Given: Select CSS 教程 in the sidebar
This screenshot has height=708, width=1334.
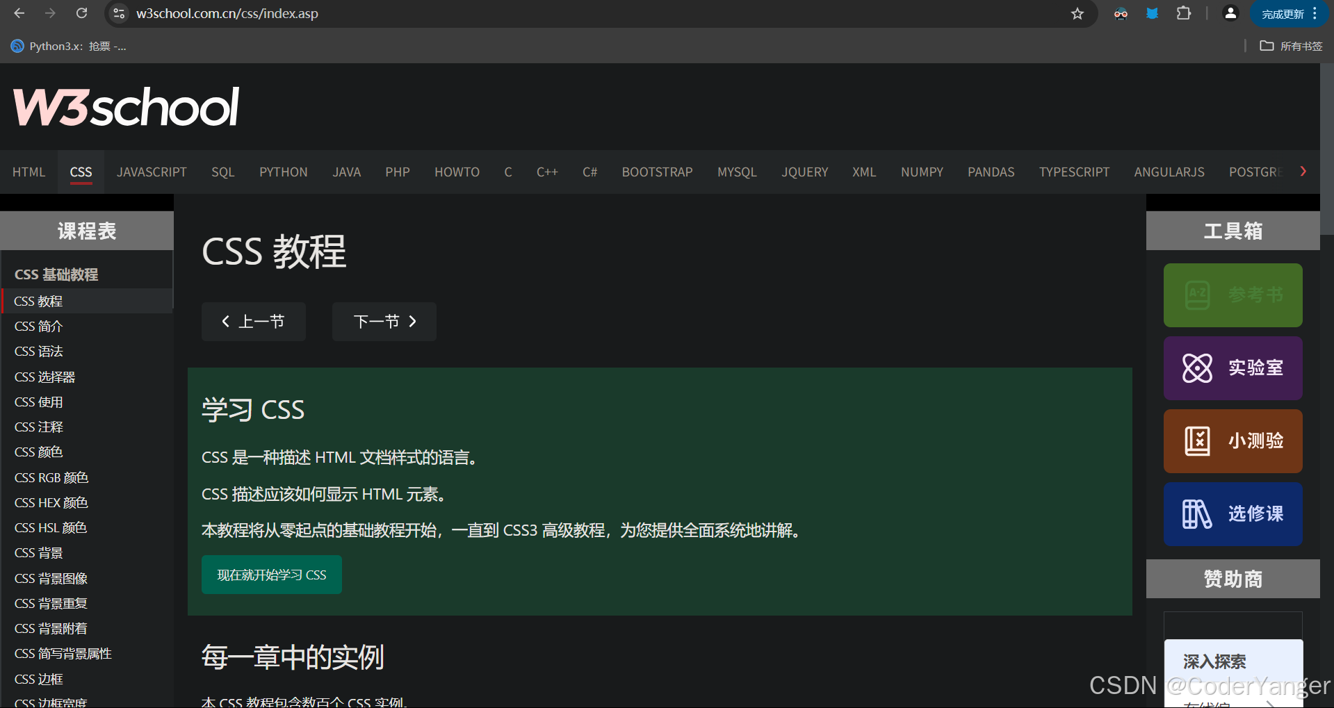Looking at the screenshot, I should pos(87,301).
